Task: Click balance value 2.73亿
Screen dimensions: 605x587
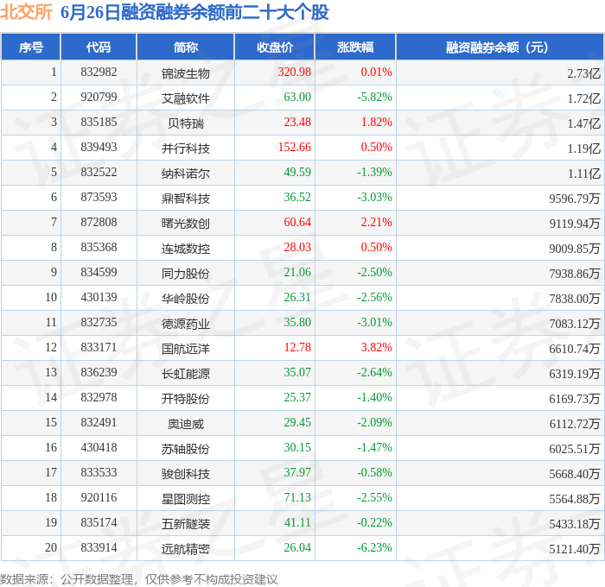Action: click(x=583, y=73)
